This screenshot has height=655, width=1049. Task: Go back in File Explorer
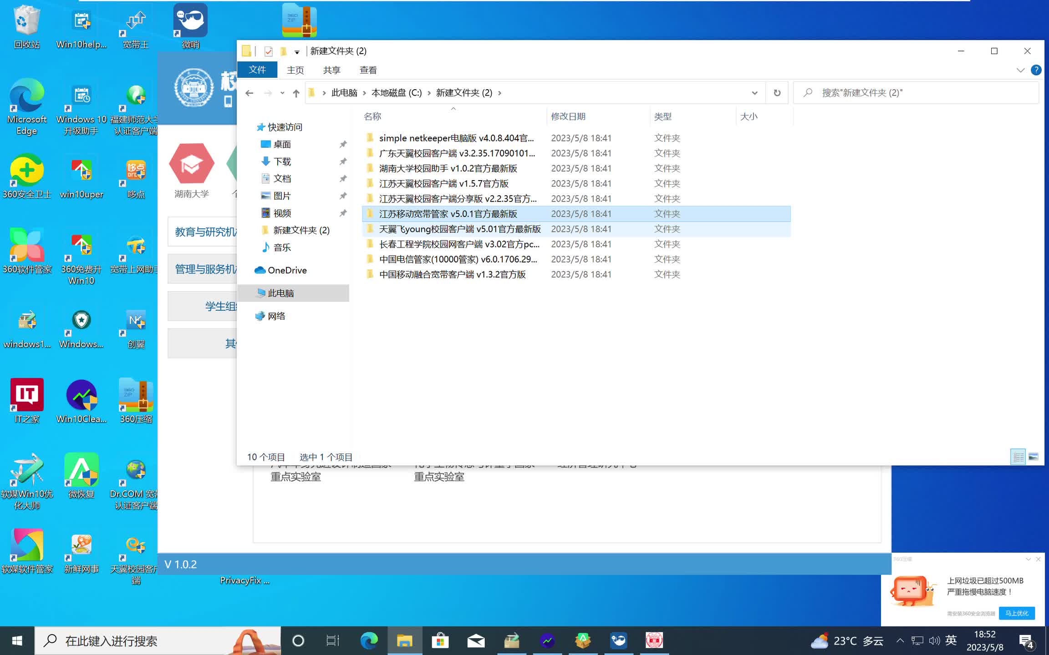tap(249, 93)
